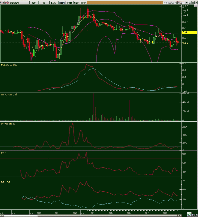Open the dropdown arrow next to matriks
The width and height of the screenshot is (198, 217).
click(186, 3)
